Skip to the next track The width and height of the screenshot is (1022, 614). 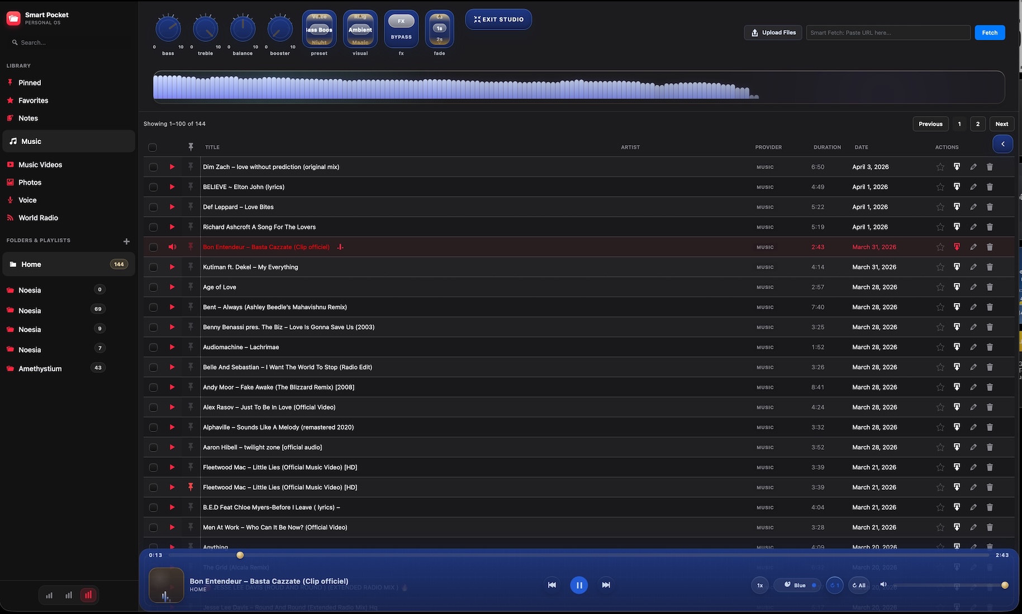pyautogui.click(x=606, y=585)
